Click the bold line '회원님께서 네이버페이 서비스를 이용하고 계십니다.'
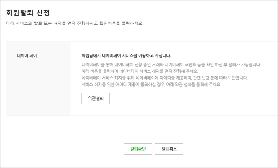Image resolution: width=278 pixels, height=168 pixels. (x=126, y=56)
